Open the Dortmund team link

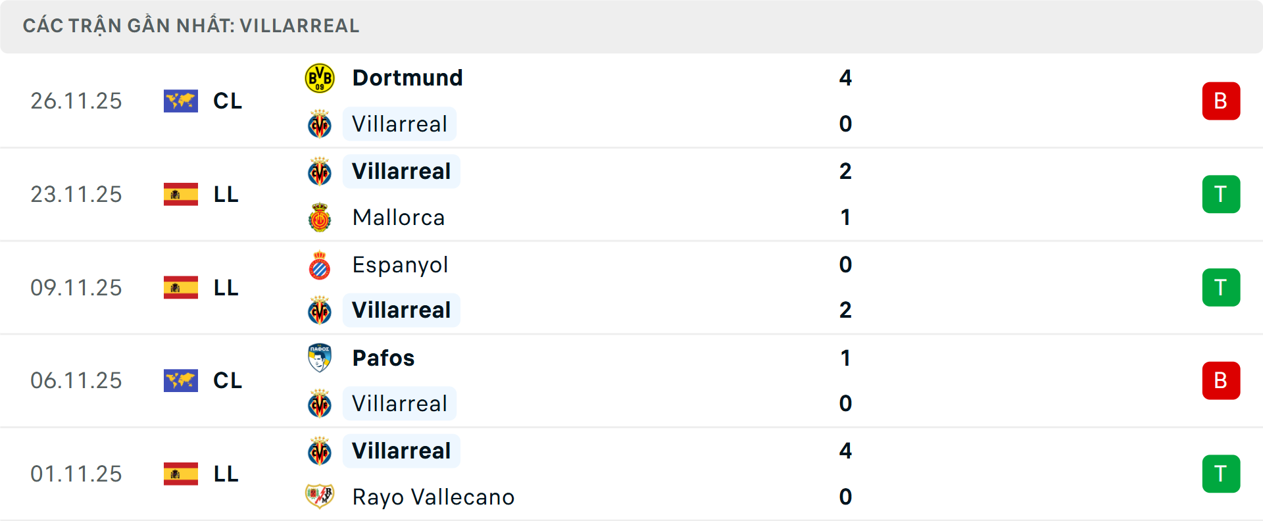(407, 78)
